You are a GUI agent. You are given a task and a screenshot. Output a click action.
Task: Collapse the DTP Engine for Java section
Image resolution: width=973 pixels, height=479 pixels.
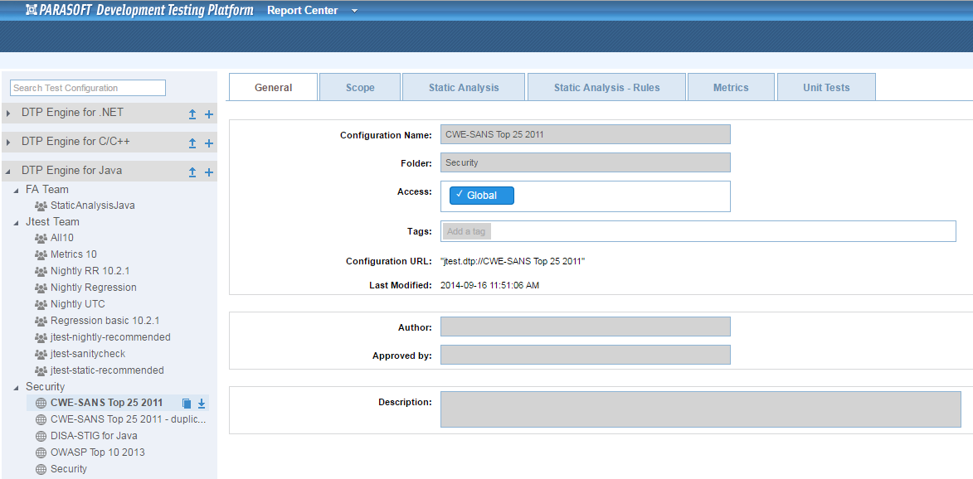pos(8,172)
